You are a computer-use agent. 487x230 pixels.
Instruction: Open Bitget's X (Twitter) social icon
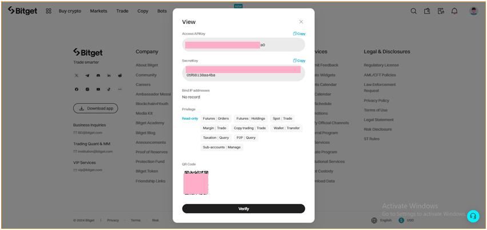[x=77, y=75]
